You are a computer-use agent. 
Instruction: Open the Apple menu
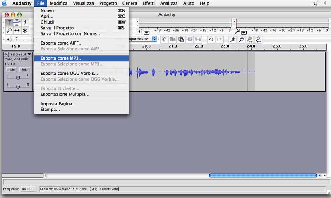[x=4, y=3]
